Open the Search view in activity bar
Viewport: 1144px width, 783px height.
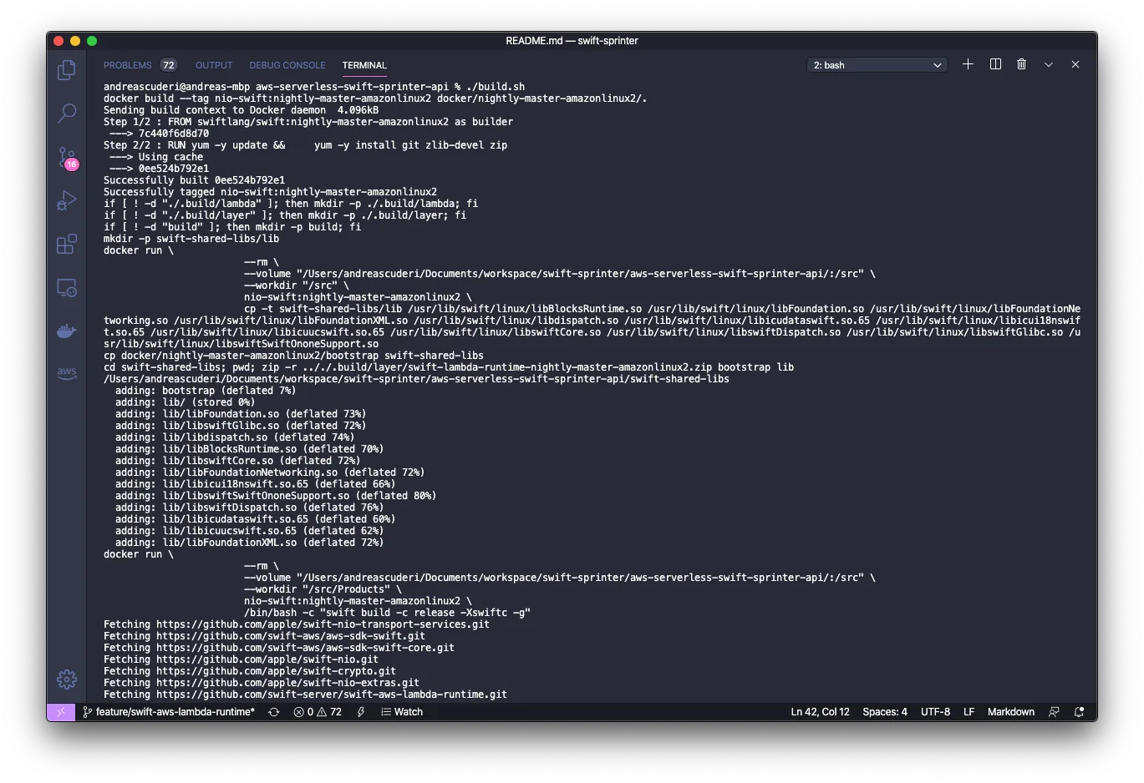(x=67, y=113)
